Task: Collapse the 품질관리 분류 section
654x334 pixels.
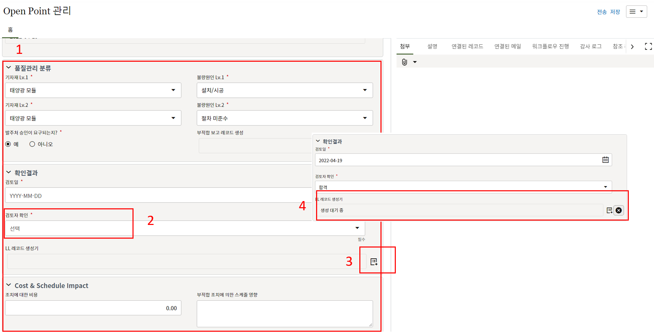Action: (9, 68)
